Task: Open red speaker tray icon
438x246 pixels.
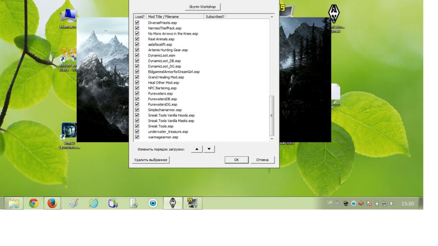Action: click(361, 204)
